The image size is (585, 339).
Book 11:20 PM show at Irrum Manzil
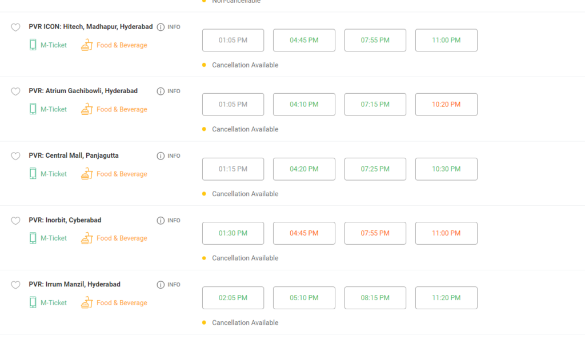pyautogui.click(x=446, y=298)
